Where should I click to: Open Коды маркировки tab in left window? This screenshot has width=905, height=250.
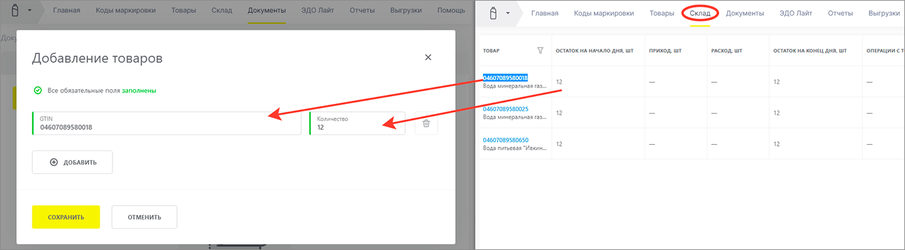pyautogui.click(x=126, y=11)
